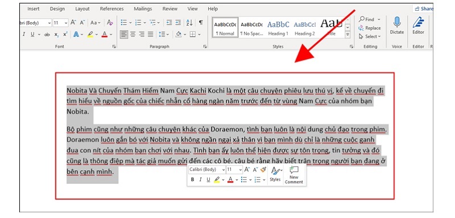Click Increase Font Size in the ribbon
Screen dimensions: 455x218
point(73,22)
